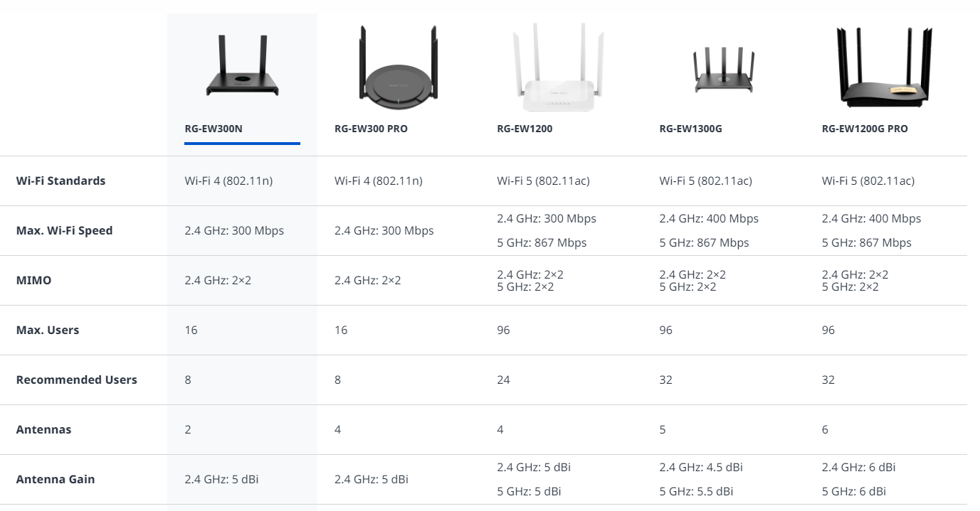
Task: Click the RG-EW1300G five-antenna router image
Action: pos(722,70)
